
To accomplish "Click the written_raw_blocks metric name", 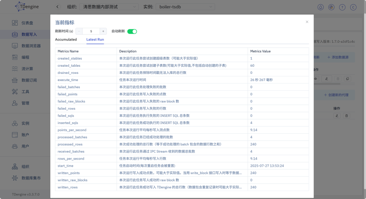I will click(x=72, y=180).
